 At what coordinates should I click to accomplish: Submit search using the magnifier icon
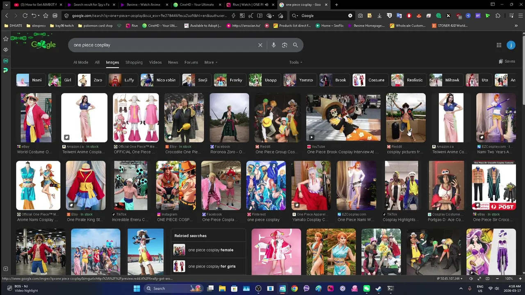point(295,45)
